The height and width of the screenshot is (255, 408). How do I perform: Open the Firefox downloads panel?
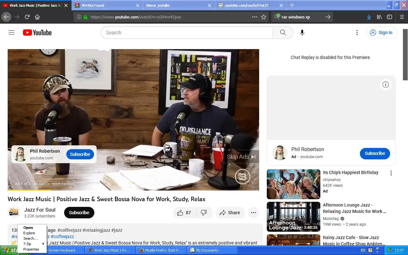[x=369, y=17]
